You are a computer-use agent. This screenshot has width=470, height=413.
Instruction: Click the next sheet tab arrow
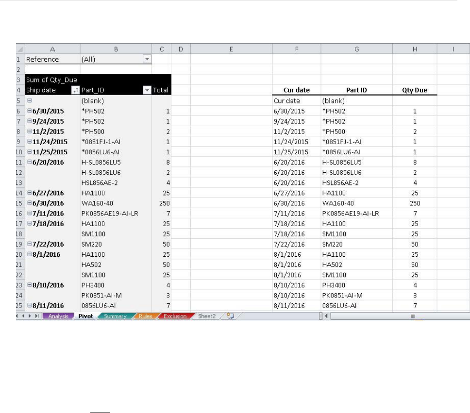30,316
